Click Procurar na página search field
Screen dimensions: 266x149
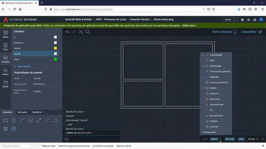[16, 146]
